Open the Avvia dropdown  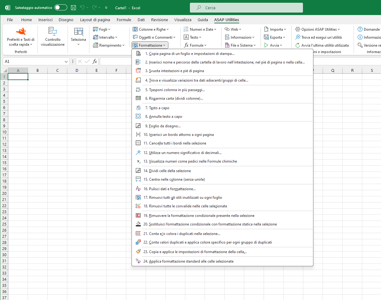tap(273, 45)
